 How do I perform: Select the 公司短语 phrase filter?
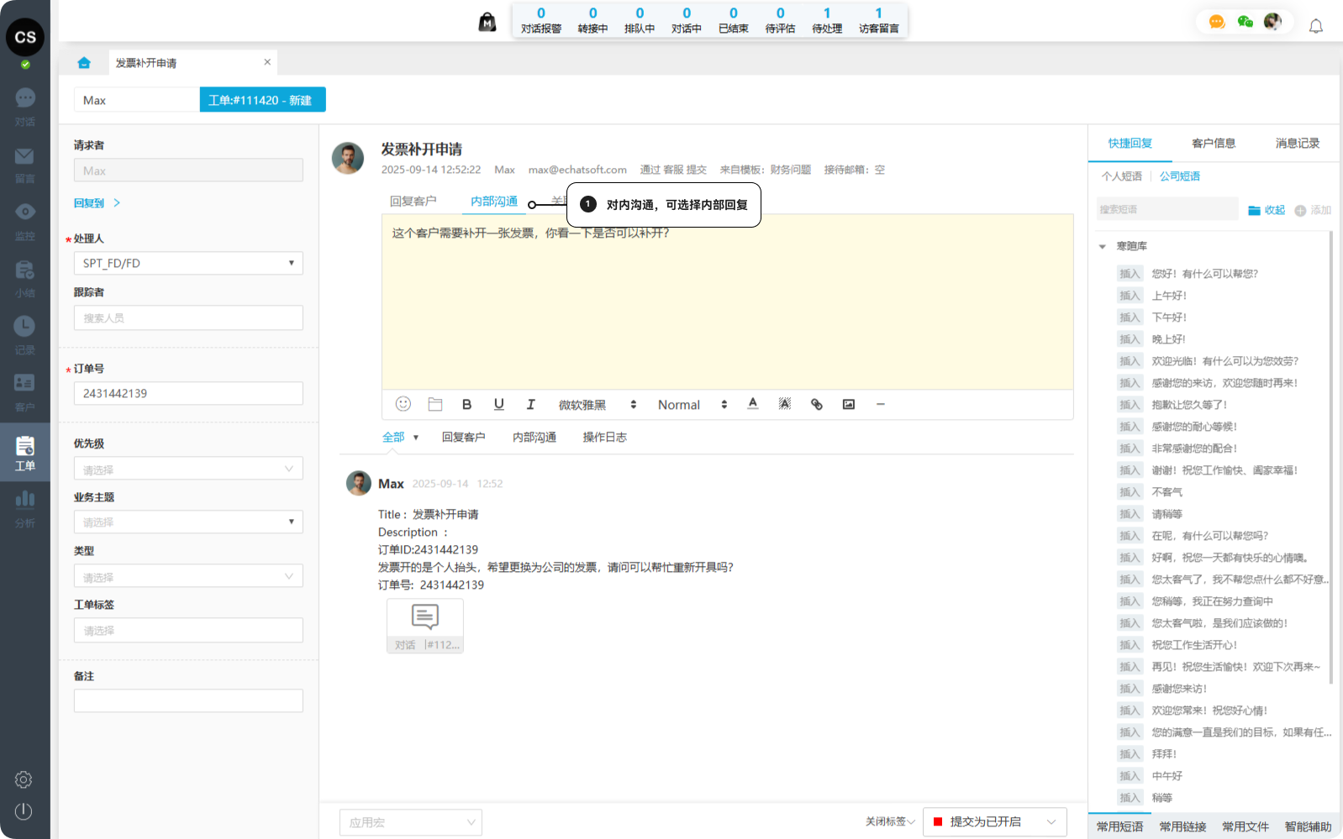[x=1179, y=176]
